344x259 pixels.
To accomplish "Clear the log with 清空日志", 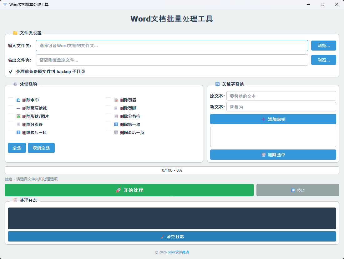I will [172, 237].
